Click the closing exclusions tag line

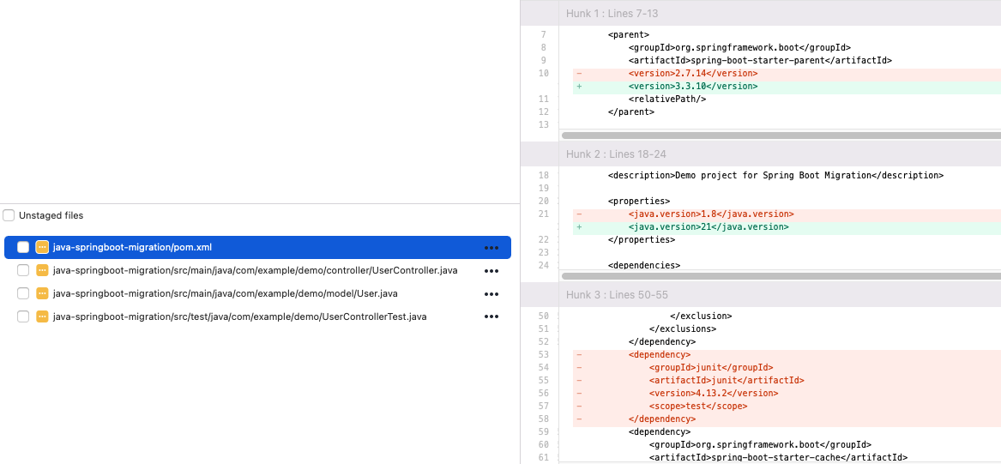pyautogui.click(x=683, y=328)
